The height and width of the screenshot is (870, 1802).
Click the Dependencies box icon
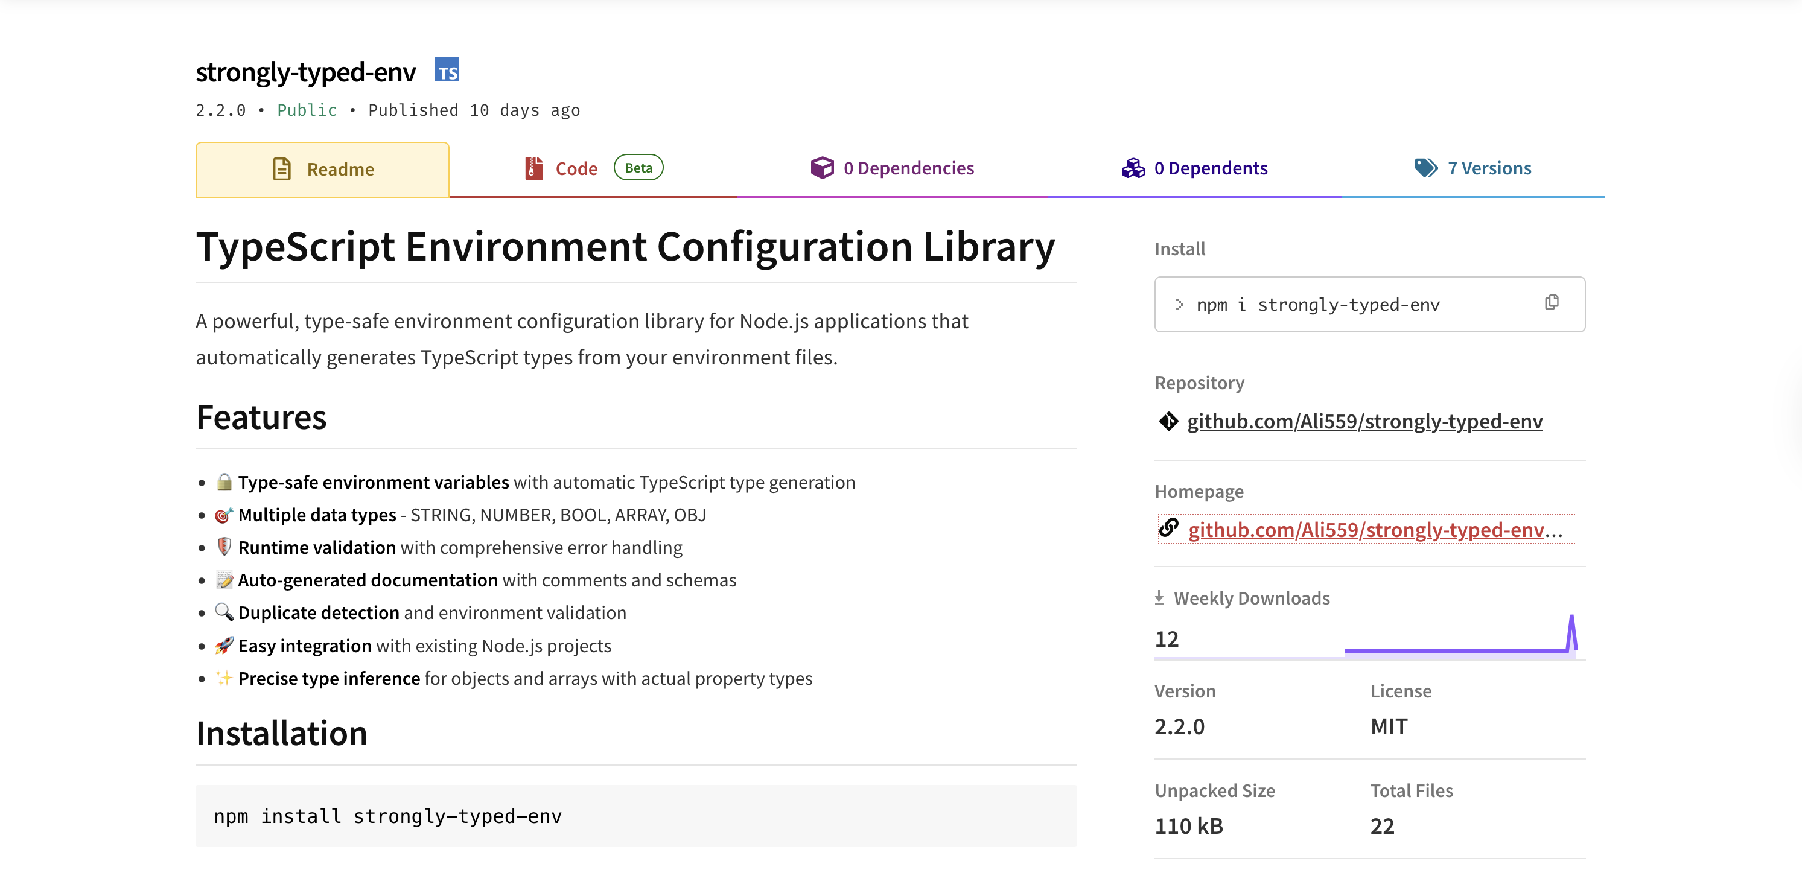pos(822,168)
